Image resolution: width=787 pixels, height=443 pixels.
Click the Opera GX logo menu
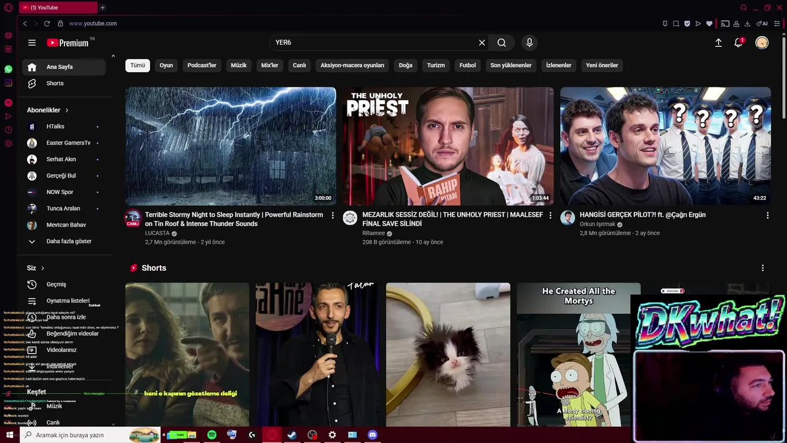(x=8, y=7)
